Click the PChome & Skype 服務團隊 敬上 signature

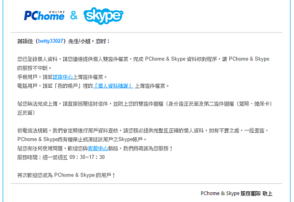237,193
